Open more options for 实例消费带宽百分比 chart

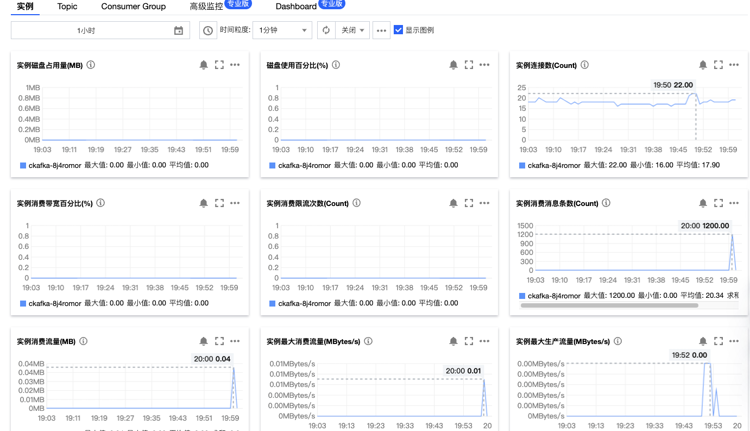pos(235,203)
